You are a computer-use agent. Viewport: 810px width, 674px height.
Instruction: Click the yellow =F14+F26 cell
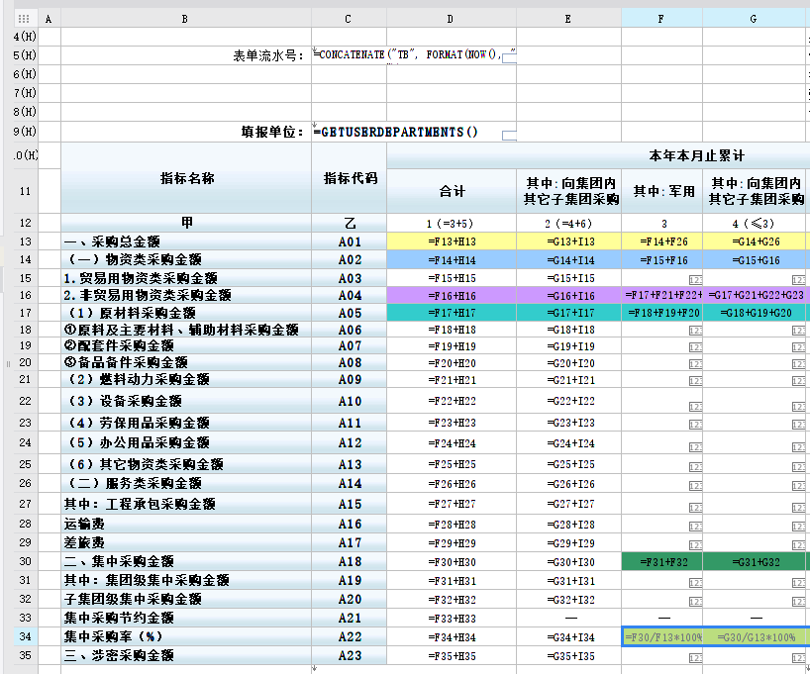[661, 241]
